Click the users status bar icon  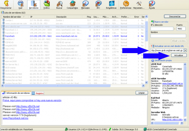[66, 129]
